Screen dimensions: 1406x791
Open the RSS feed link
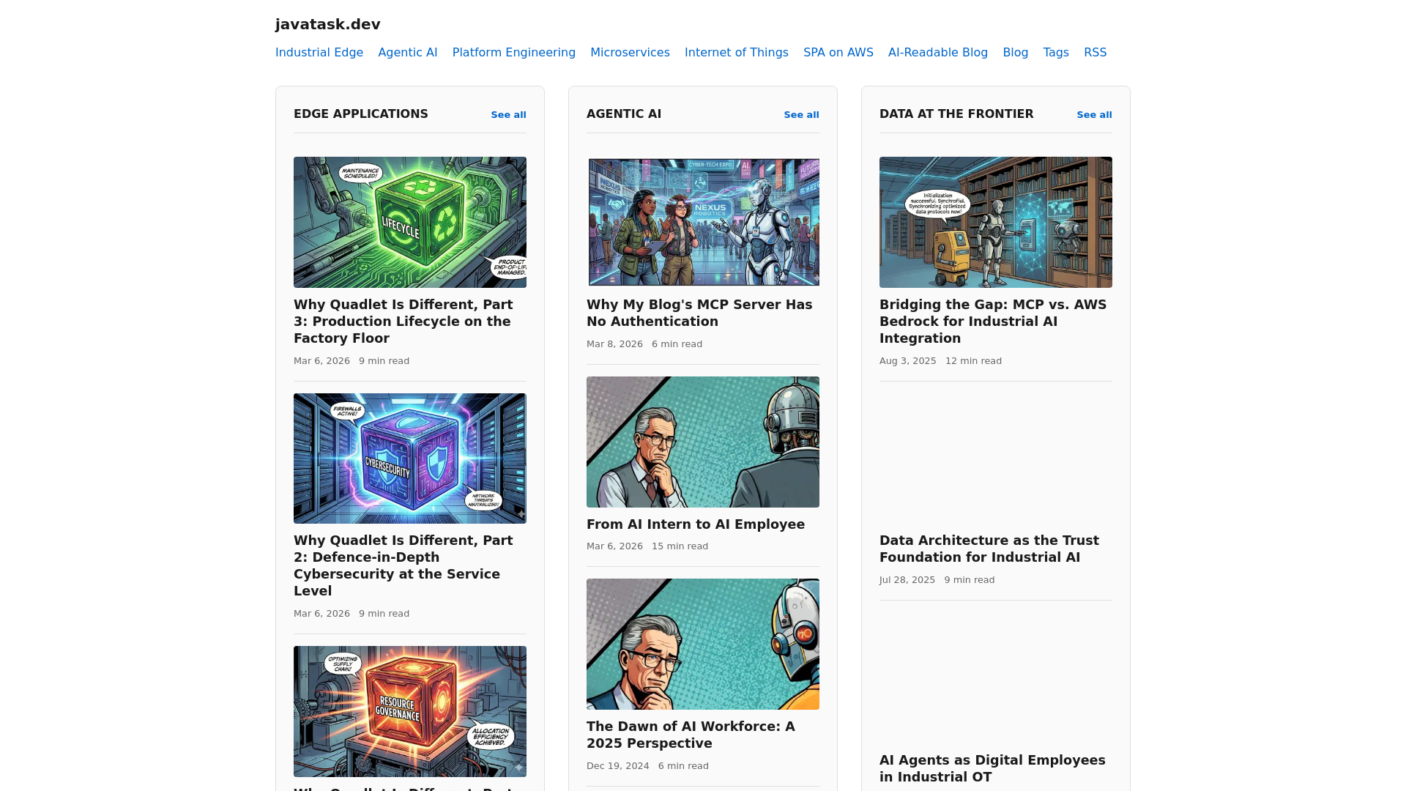(x=1094, y=53)
